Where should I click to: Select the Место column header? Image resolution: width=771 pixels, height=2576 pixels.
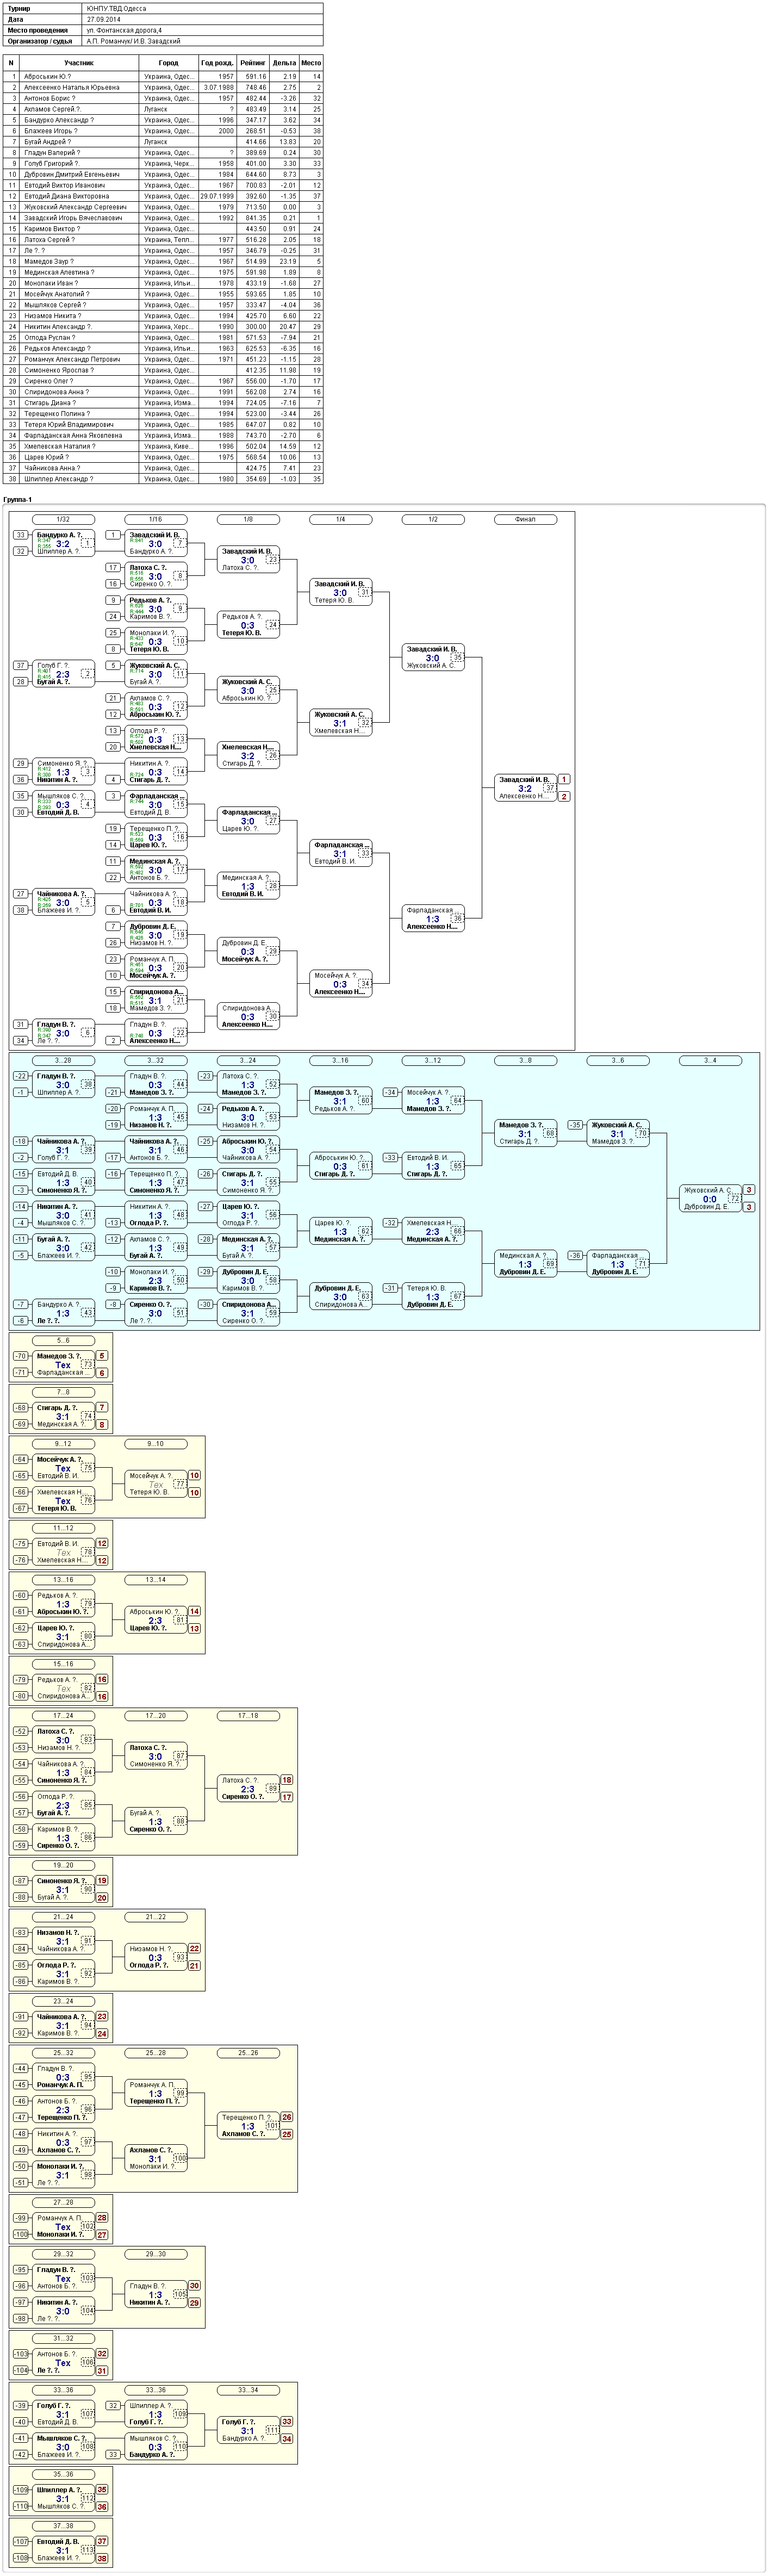point(311,62)
